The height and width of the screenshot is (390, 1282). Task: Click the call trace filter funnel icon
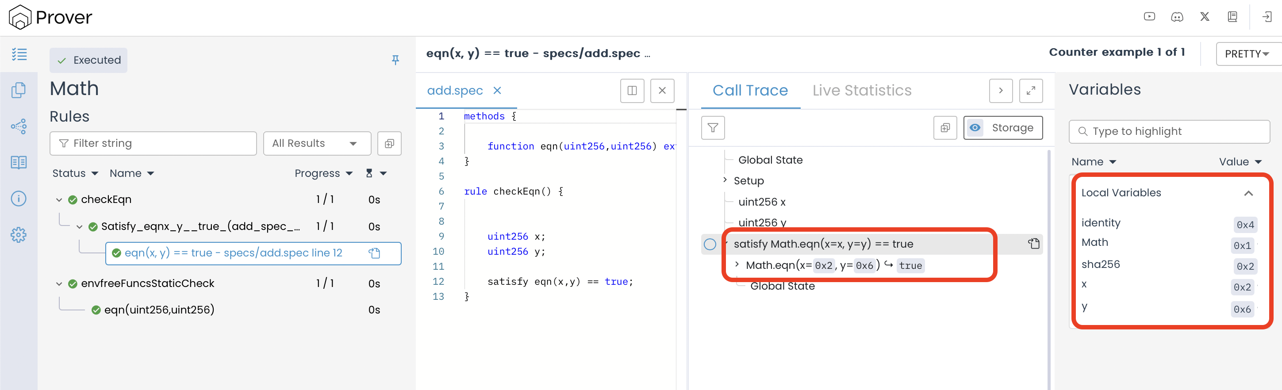(713, 128)
